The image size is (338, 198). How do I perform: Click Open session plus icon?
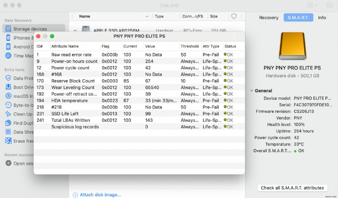[8, 163]
